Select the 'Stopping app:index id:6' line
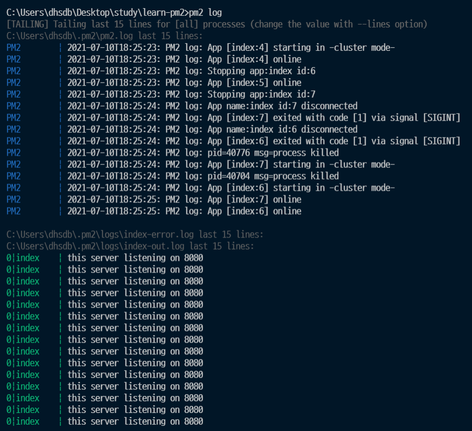The width and height of the screenshot is (472, 431). click(161, 71)
